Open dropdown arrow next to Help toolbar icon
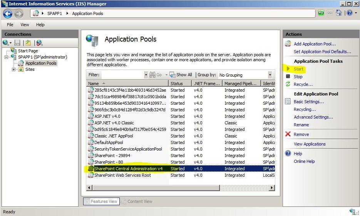This screenshot has width=360, height=216. (356, 13)
